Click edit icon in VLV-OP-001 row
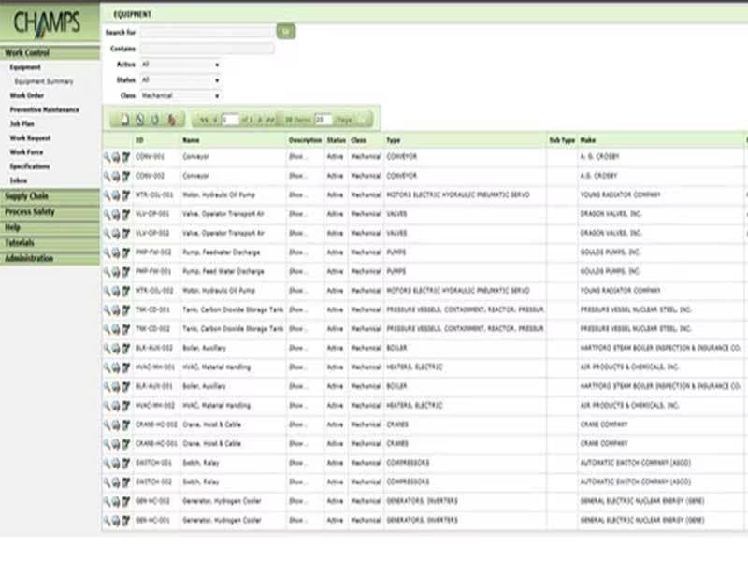This screenshot has width=748, height=561. 126,214
